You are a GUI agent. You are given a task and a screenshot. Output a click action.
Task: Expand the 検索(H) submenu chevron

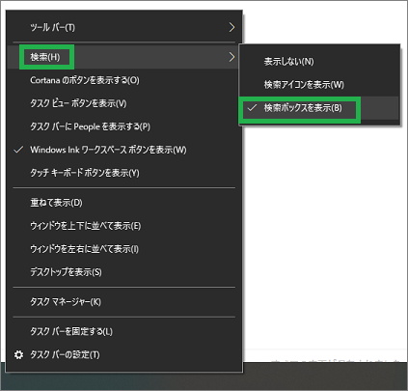click(231, 57)
